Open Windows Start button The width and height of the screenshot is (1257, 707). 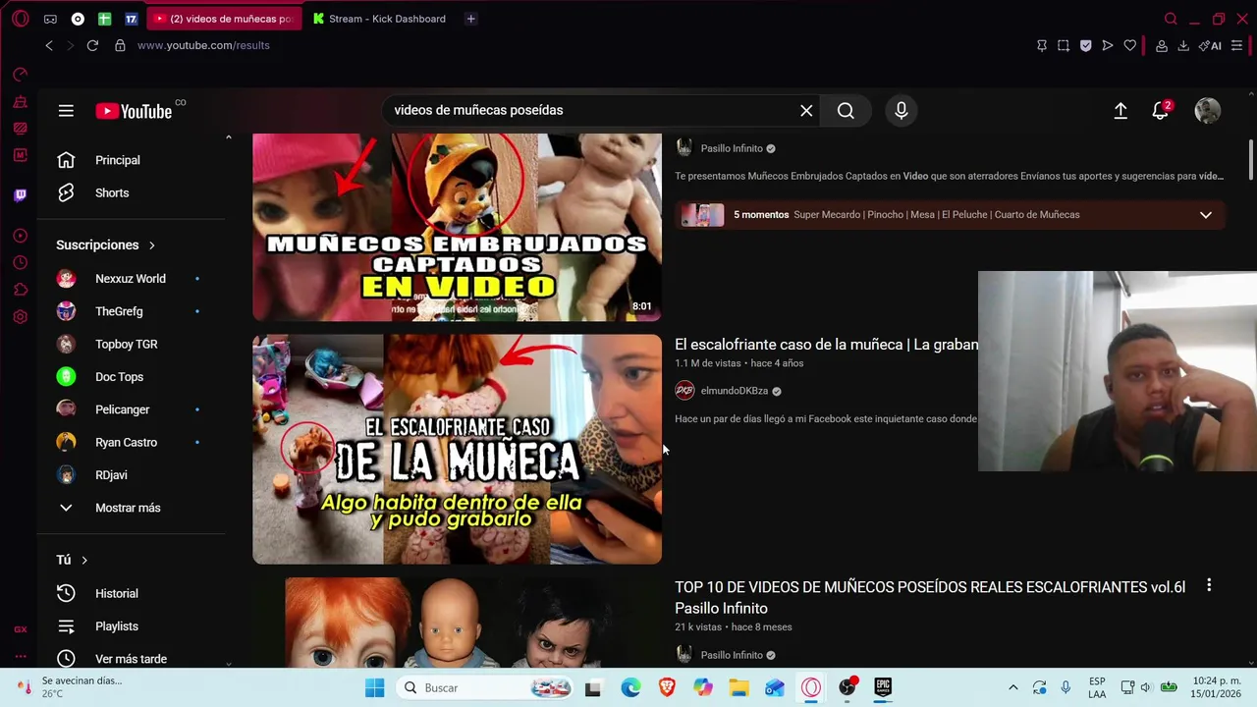coord(374,687)
